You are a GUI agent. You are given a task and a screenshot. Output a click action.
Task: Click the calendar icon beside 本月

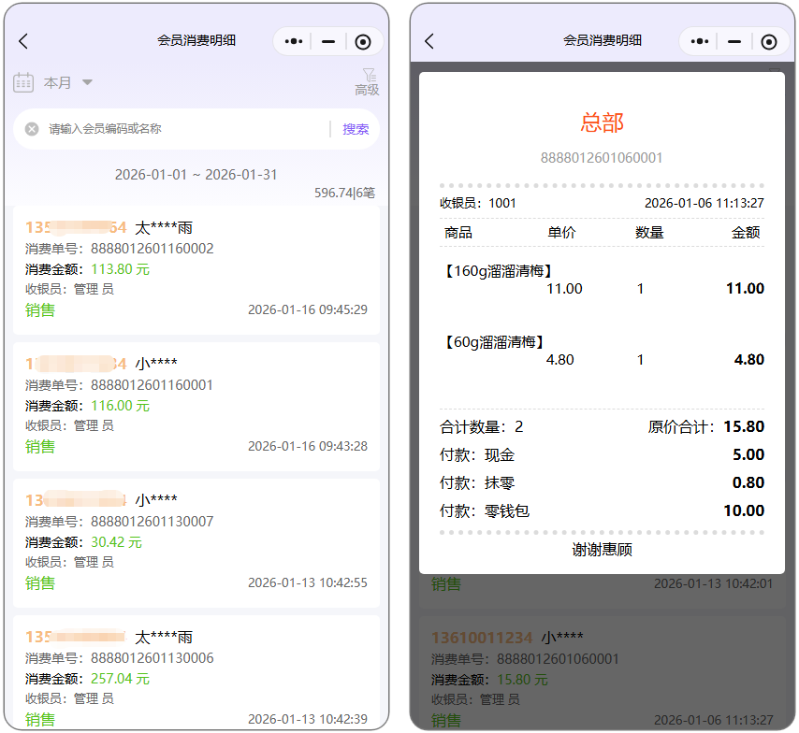[23, 82]
